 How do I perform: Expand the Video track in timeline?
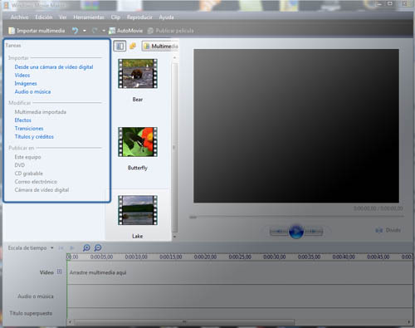pos(59,272)
